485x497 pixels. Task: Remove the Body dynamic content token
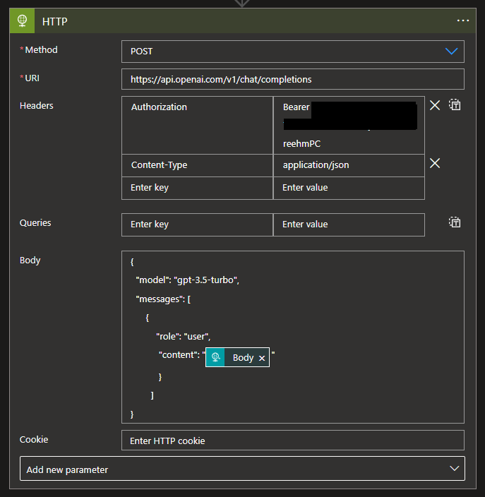(x=262, y=358)
